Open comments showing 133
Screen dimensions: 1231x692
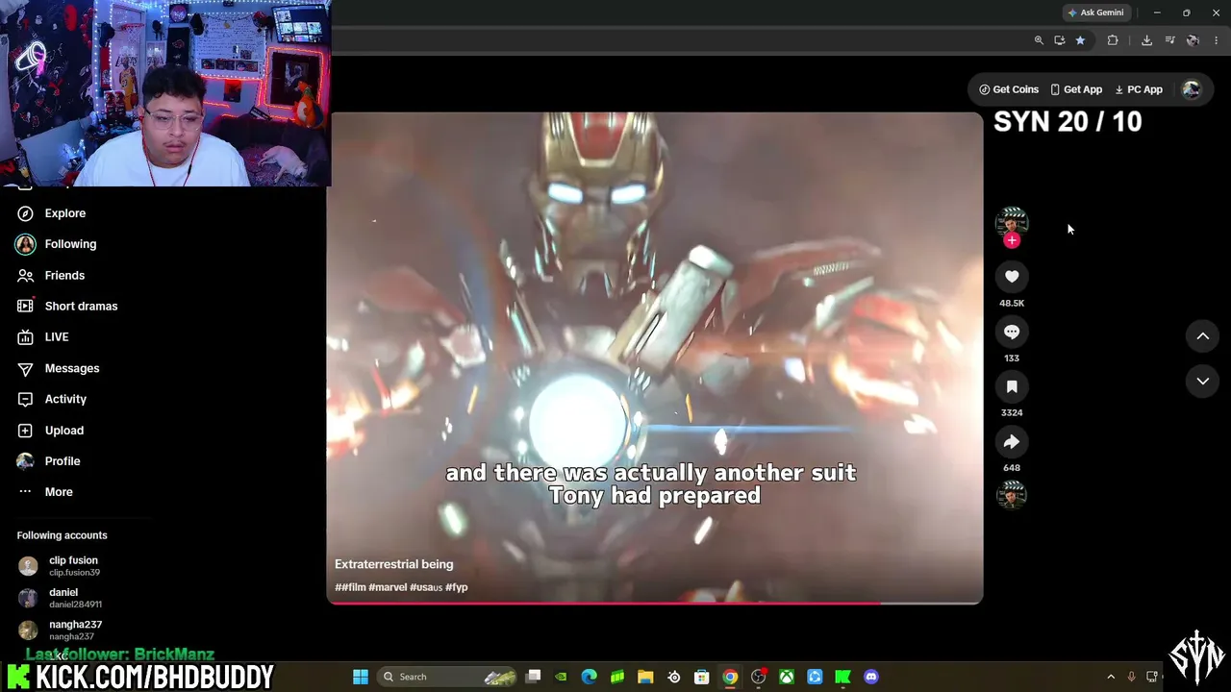[1012, 332]
